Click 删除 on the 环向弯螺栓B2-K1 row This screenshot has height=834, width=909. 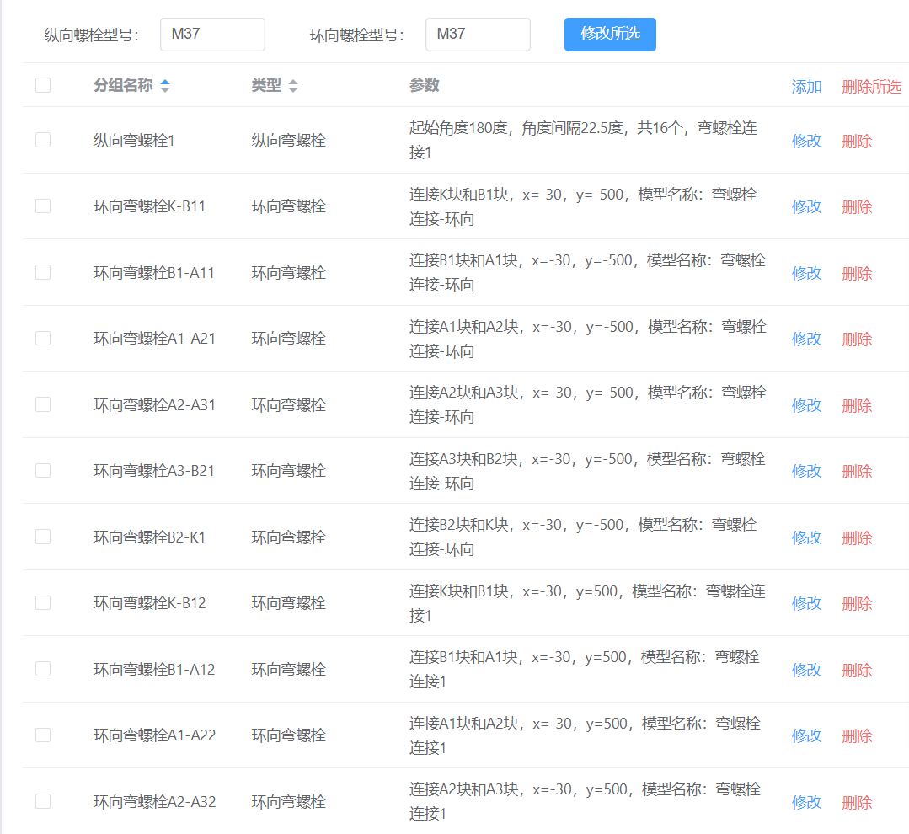point(857,537)
